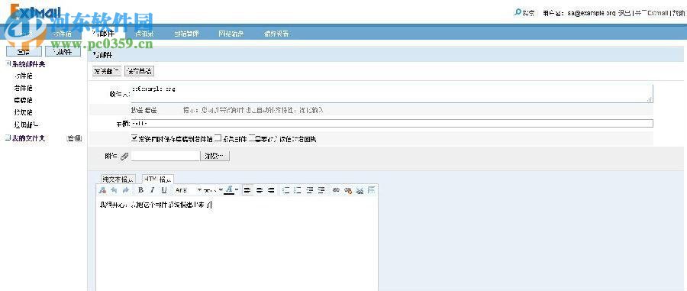This screenshot has width=687, height=291.
Task: Click the 抄送 cc link
Action: pyautogui.click(x=137, y=110)
